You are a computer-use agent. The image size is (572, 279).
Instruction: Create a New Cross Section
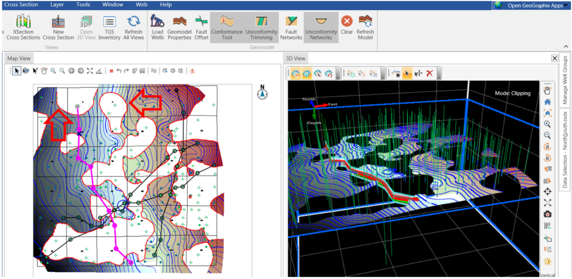[58, 27]
